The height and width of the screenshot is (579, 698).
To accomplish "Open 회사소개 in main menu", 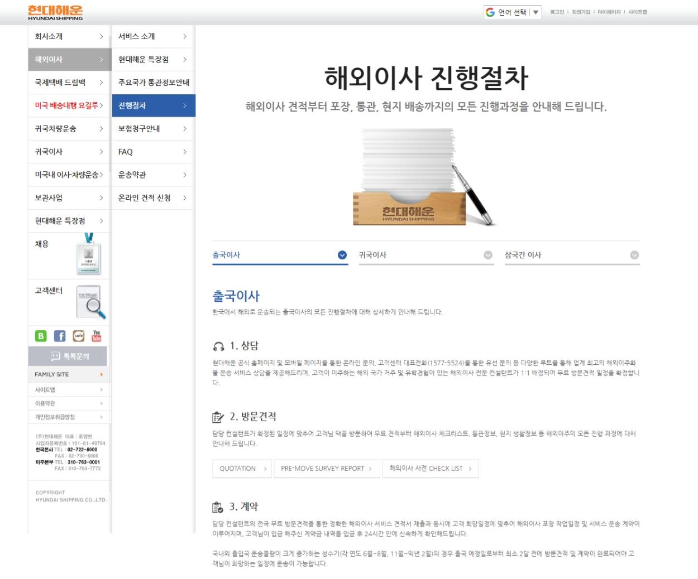I will 69,36.
